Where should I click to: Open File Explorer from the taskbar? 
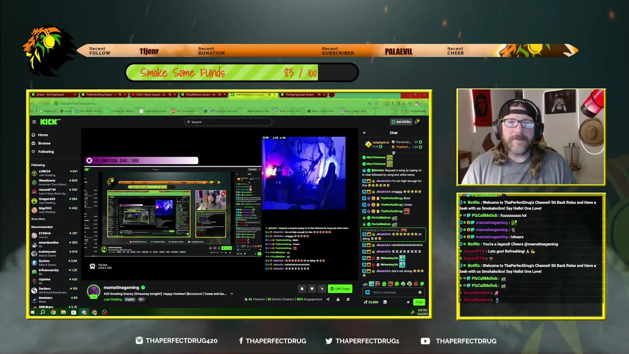[63, 312]
